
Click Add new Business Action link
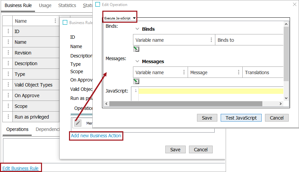(x=96, y=136)
